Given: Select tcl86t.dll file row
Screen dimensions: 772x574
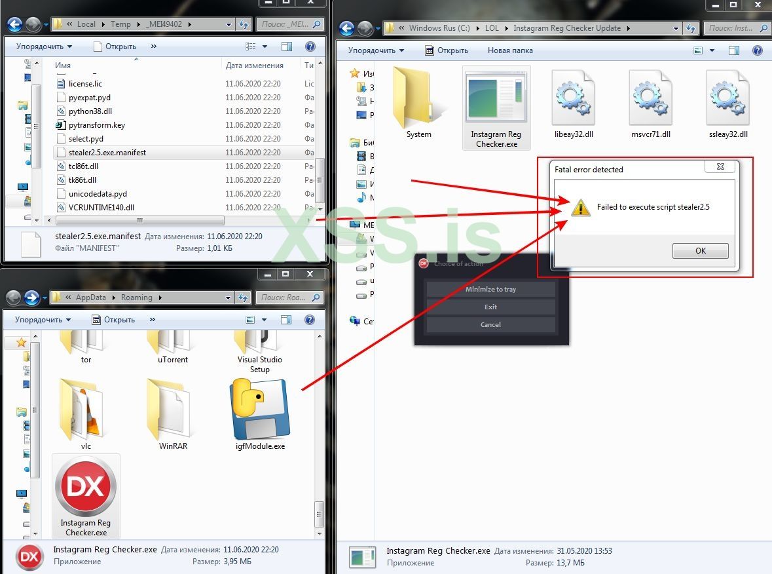Looking at the screenshot, I should point(185,166).
